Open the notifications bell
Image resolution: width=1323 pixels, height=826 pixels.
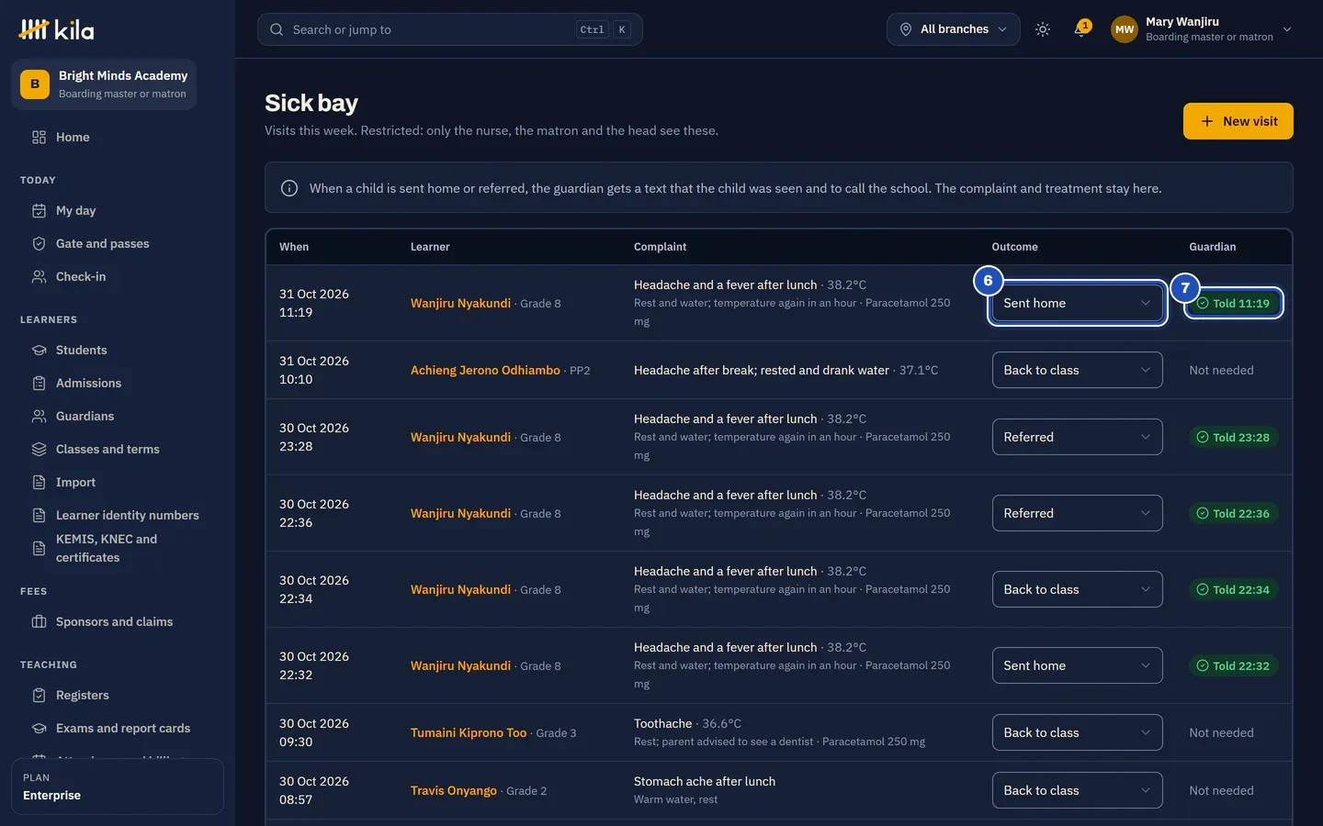(x=1080, y=29)
